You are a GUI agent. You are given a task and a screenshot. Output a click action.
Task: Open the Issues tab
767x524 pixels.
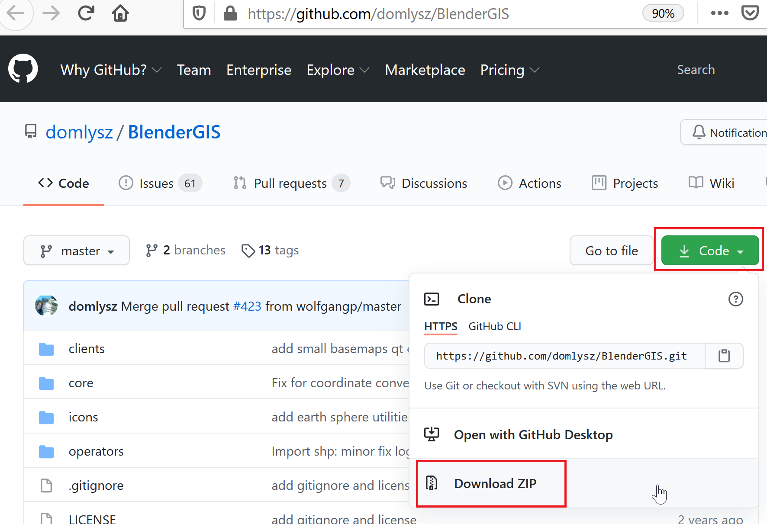160,183
